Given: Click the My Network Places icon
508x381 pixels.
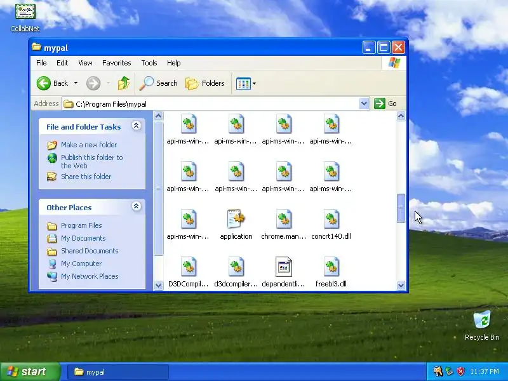Looking at the screenshot, I should 52,276.
